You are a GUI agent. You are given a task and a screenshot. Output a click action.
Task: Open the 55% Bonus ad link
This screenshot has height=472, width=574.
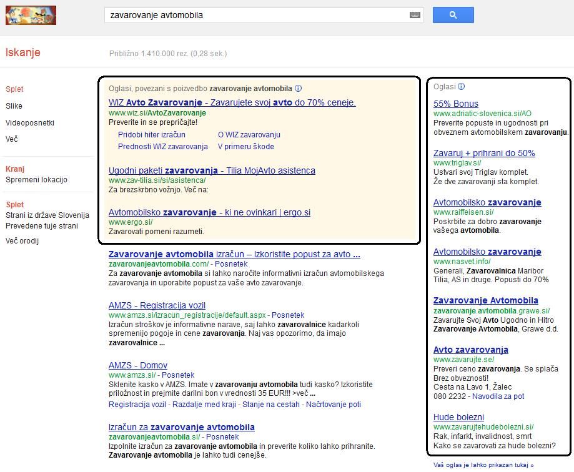(455, 104)
